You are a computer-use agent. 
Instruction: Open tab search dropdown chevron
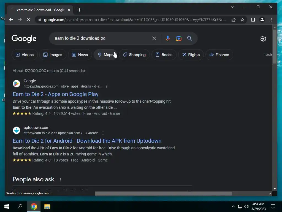232,7
